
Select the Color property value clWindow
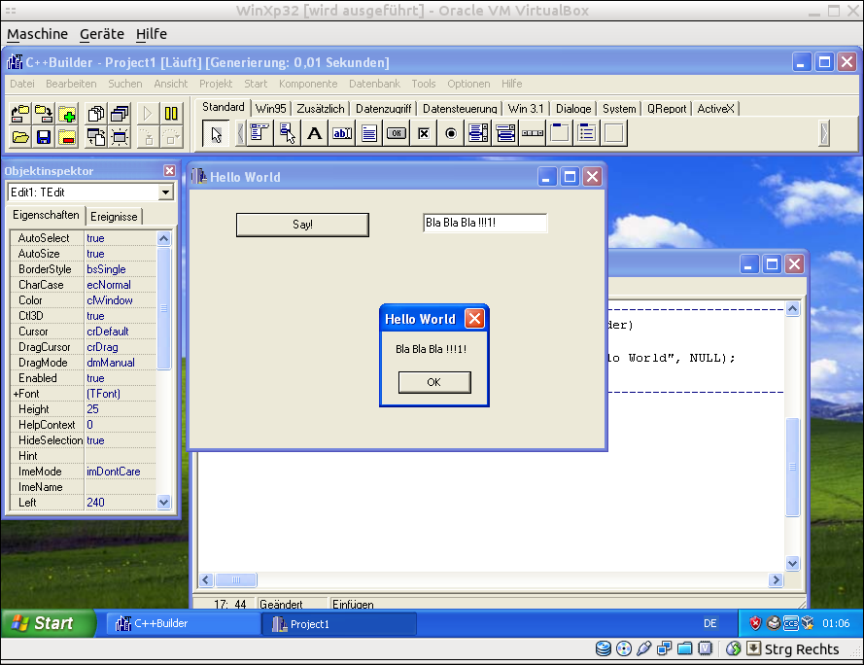(x=121, y=300)
